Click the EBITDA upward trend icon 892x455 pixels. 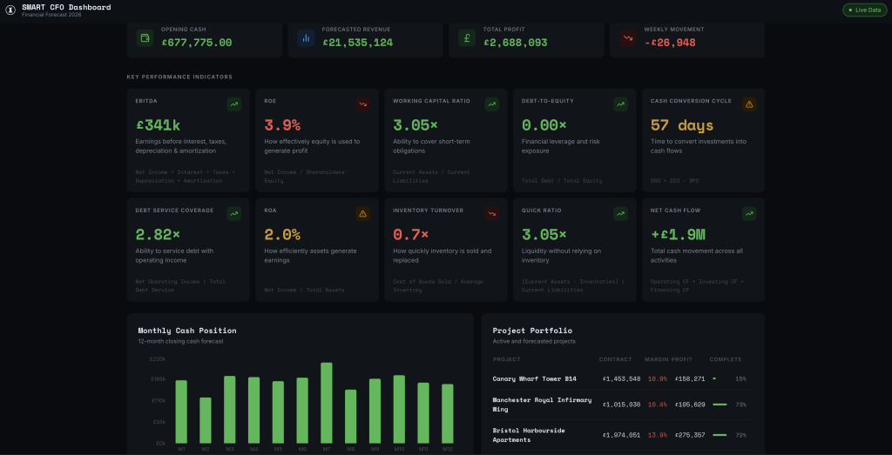pyautogui.click(x=233, y=104)
